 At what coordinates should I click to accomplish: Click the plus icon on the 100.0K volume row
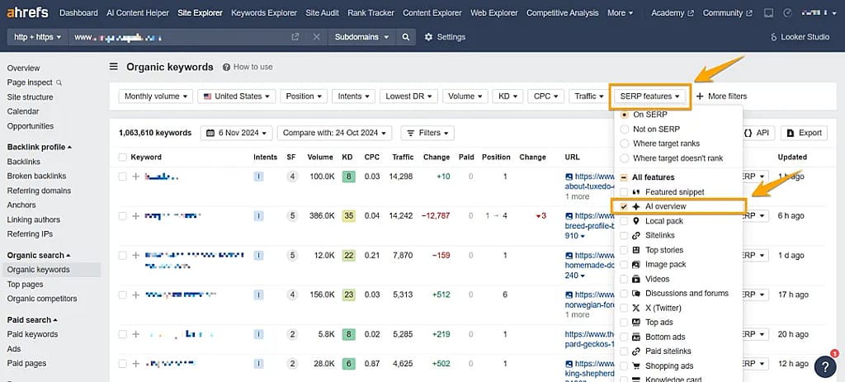coord(136,177)
